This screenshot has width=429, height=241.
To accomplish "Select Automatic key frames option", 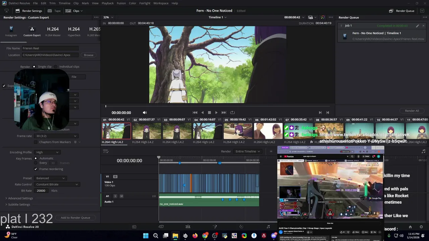I will pos(36,158).
